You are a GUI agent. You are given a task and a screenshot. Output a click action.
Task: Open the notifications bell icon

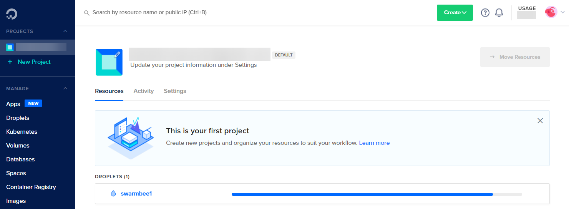(499, 13)
